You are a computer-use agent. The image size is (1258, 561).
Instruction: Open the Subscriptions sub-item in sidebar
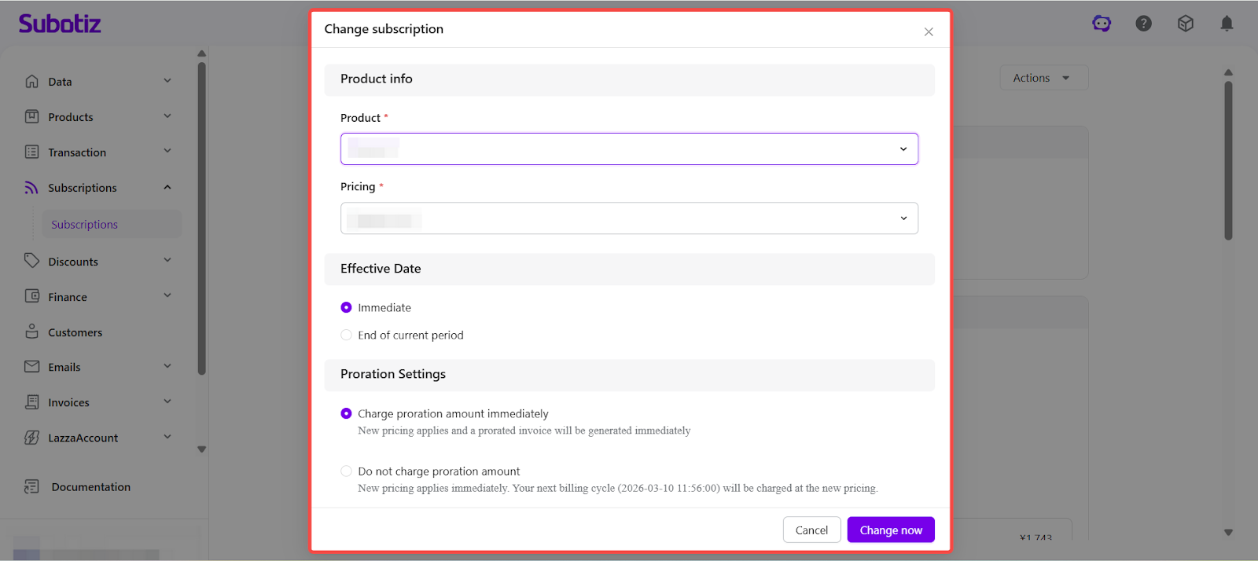[x=85, y=225]
